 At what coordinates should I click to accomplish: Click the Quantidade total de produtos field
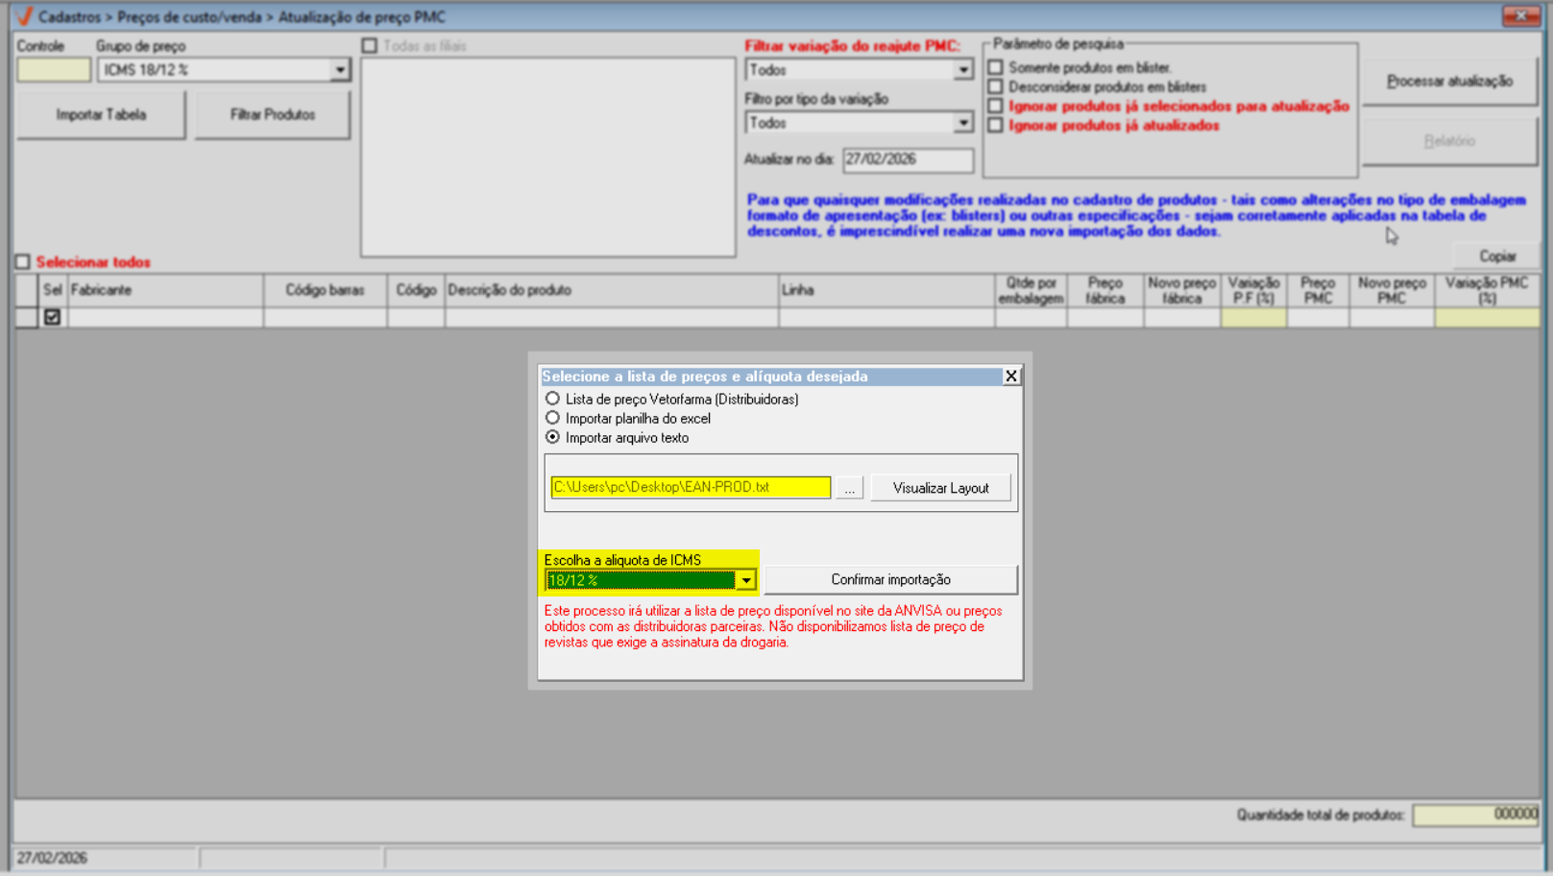1476,815
